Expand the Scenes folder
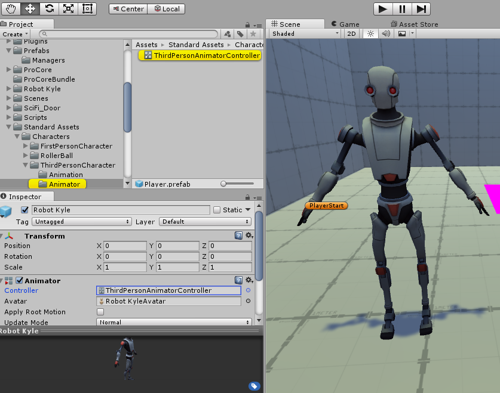Viewport: 500px width, 393px height. pyautogui.click(x=8, y=98)
